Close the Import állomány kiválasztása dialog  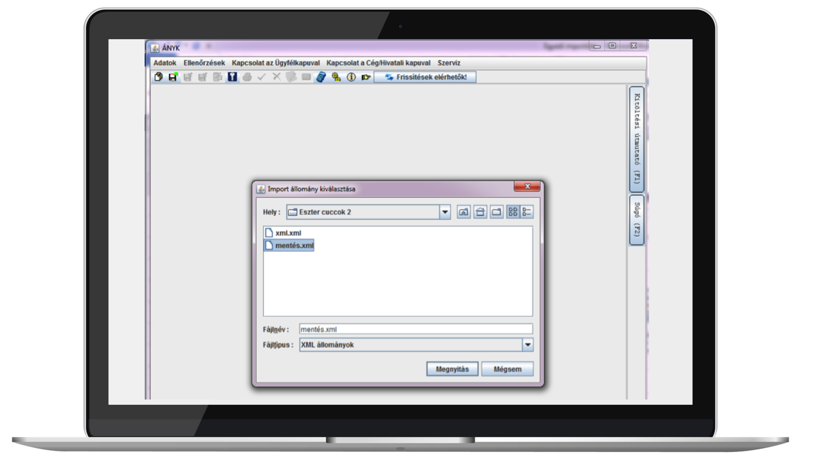(527, 187)
